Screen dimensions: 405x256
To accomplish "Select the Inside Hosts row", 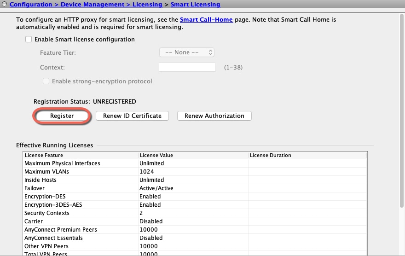I will 195,180.
